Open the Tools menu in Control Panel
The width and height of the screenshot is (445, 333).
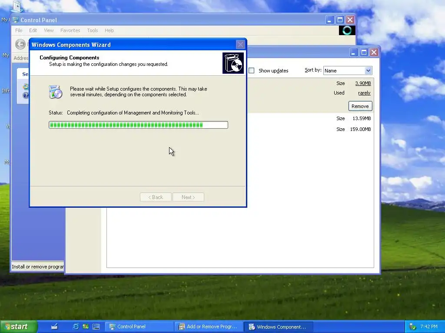click(92, 30)
